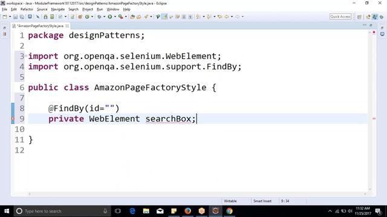Collapse the import block fold marker on line 3

(x=26, y=56)
